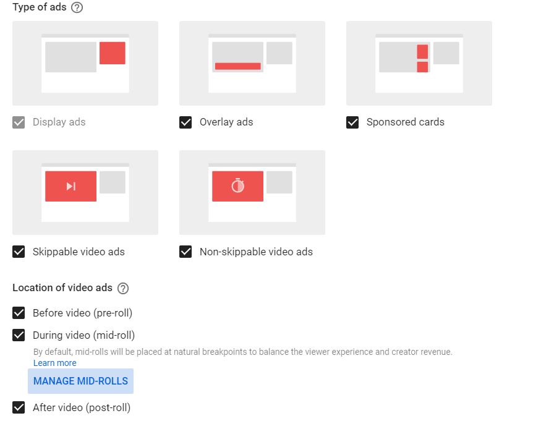Image resolution: width=541 pixels, height=421 pixels.
Task: Click the Non-skippable video ads label text
Action: coord(256,252)
